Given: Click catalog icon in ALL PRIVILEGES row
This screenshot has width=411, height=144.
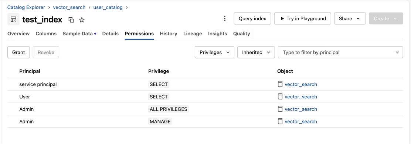Looking at the screenshot, I should pos(280,109).
